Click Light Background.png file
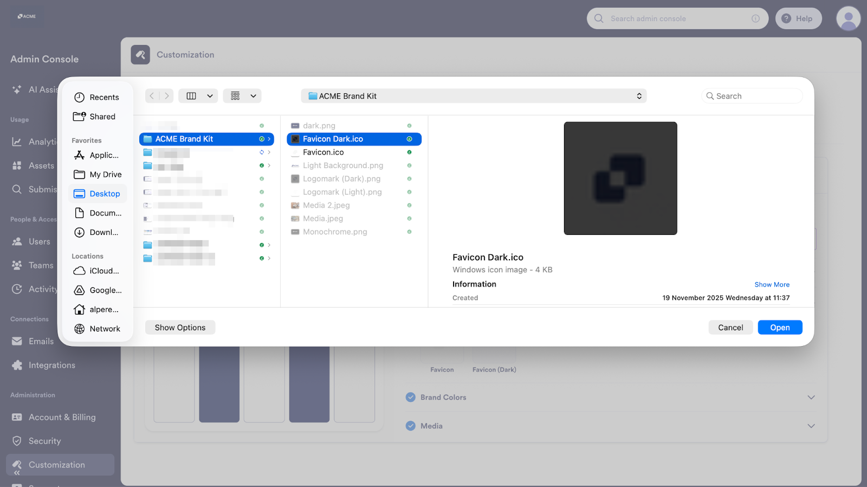867x487 pixels. click(354, 165)
